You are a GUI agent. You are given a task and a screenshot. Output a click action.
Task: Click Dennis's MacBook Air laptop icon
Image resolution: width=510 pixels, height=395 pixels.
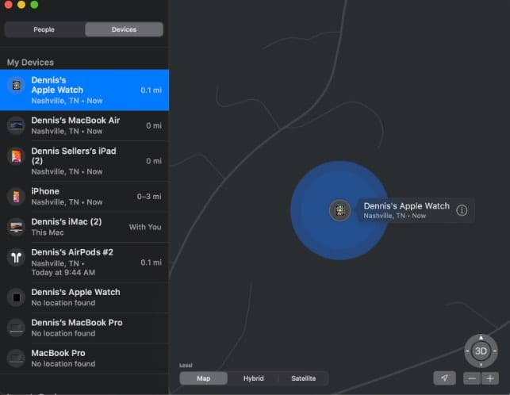(x=16, y=125)
